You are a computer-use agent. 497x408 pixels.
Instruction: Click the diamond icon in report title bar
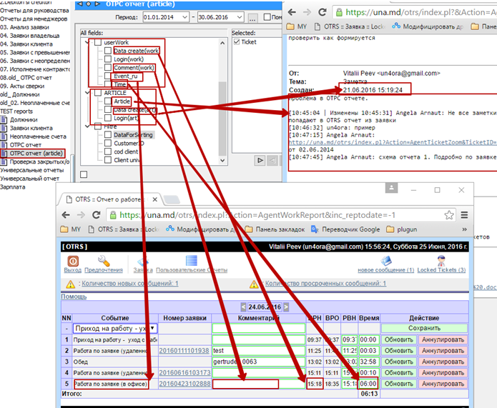[89, 4]
